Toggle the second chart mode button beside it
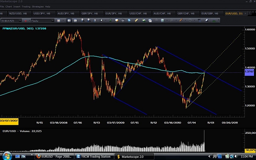The image size is (256, 160). pos(75,20)
